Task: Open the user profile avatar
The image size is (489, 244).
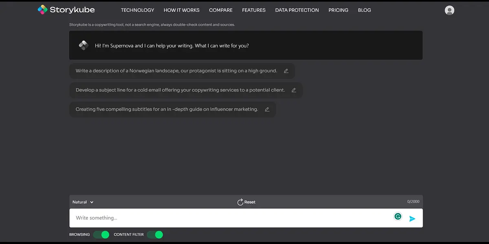Action: 449,10
